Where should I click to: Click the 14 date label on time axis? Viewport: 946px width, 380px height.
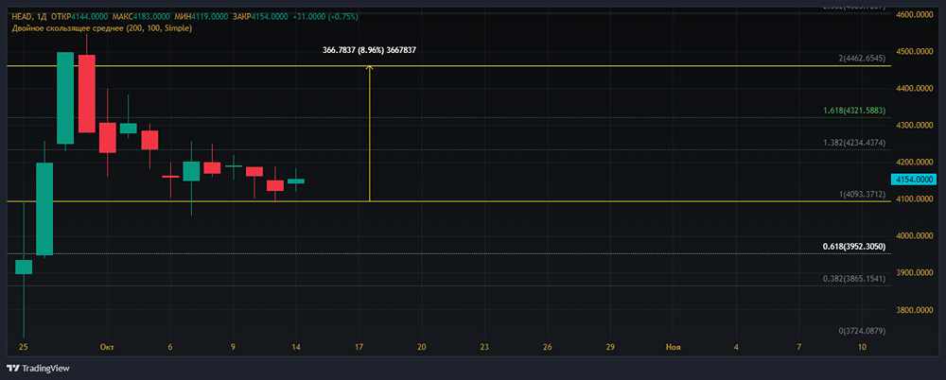(x=296, y=347)
